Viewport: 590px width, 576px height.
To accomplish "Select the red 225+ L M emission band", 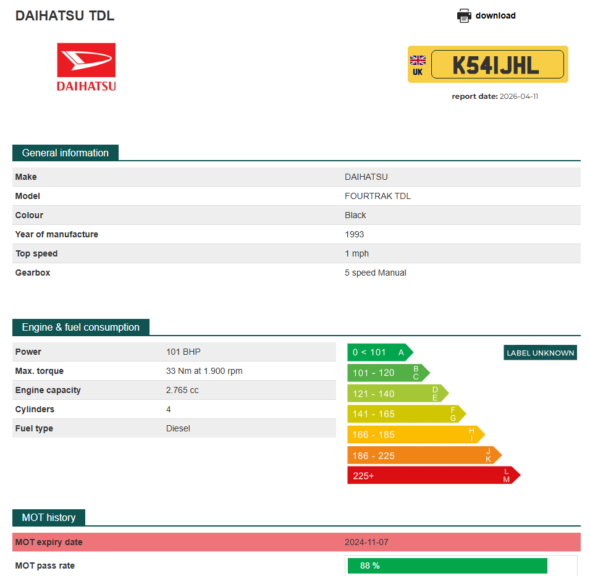I will pyautogui.click(x=434, y=475).
